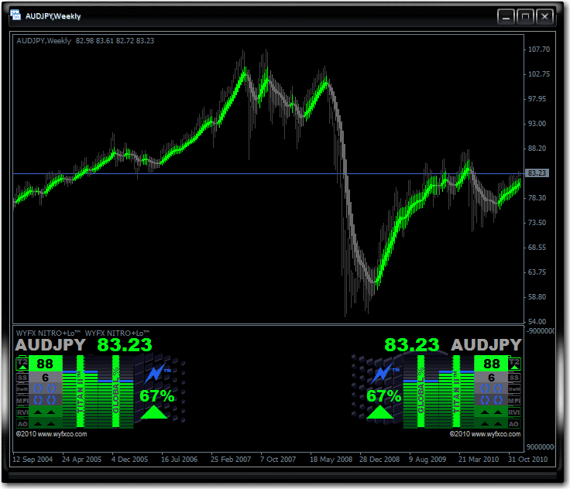Image resolution: width=570 pixels, height=489 pixels.
Task: Click the 28 Dec 2008 time axis label
Action: pos(379,459)
